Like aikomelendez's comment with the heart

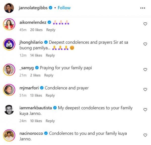pos(145,24)
